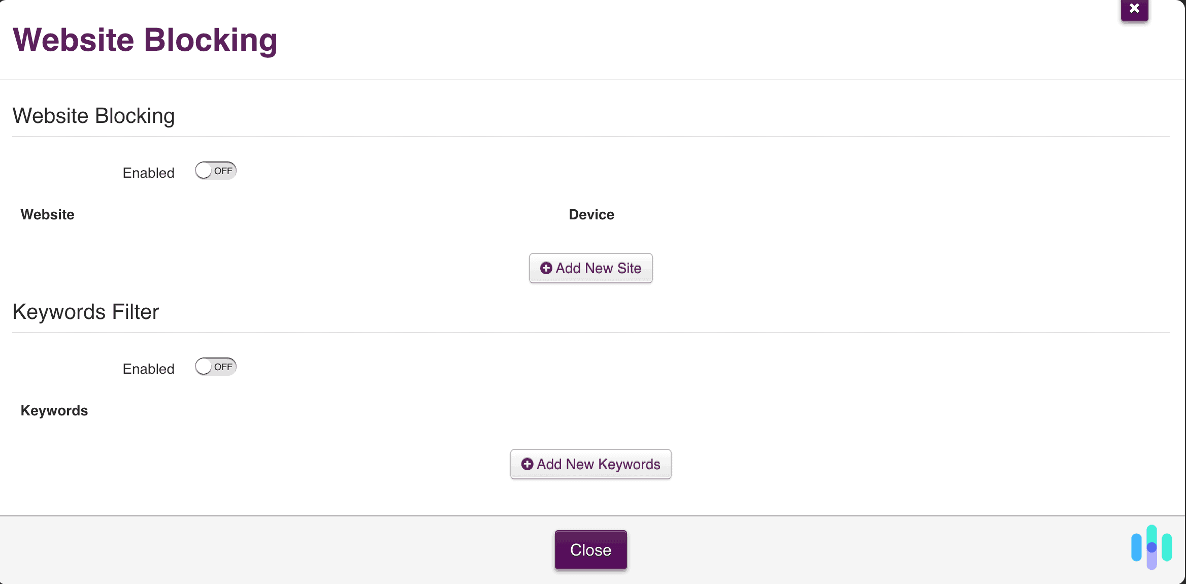Open the Add New Site form
Screen dimensions: 1186x584
(x=590, y=268)
